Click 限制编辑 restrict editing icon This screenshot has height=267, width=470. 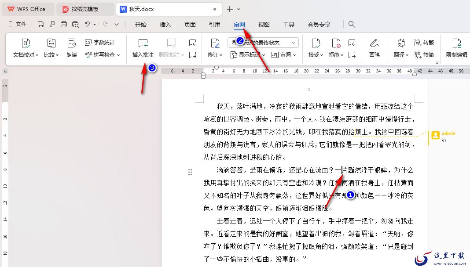456,43
